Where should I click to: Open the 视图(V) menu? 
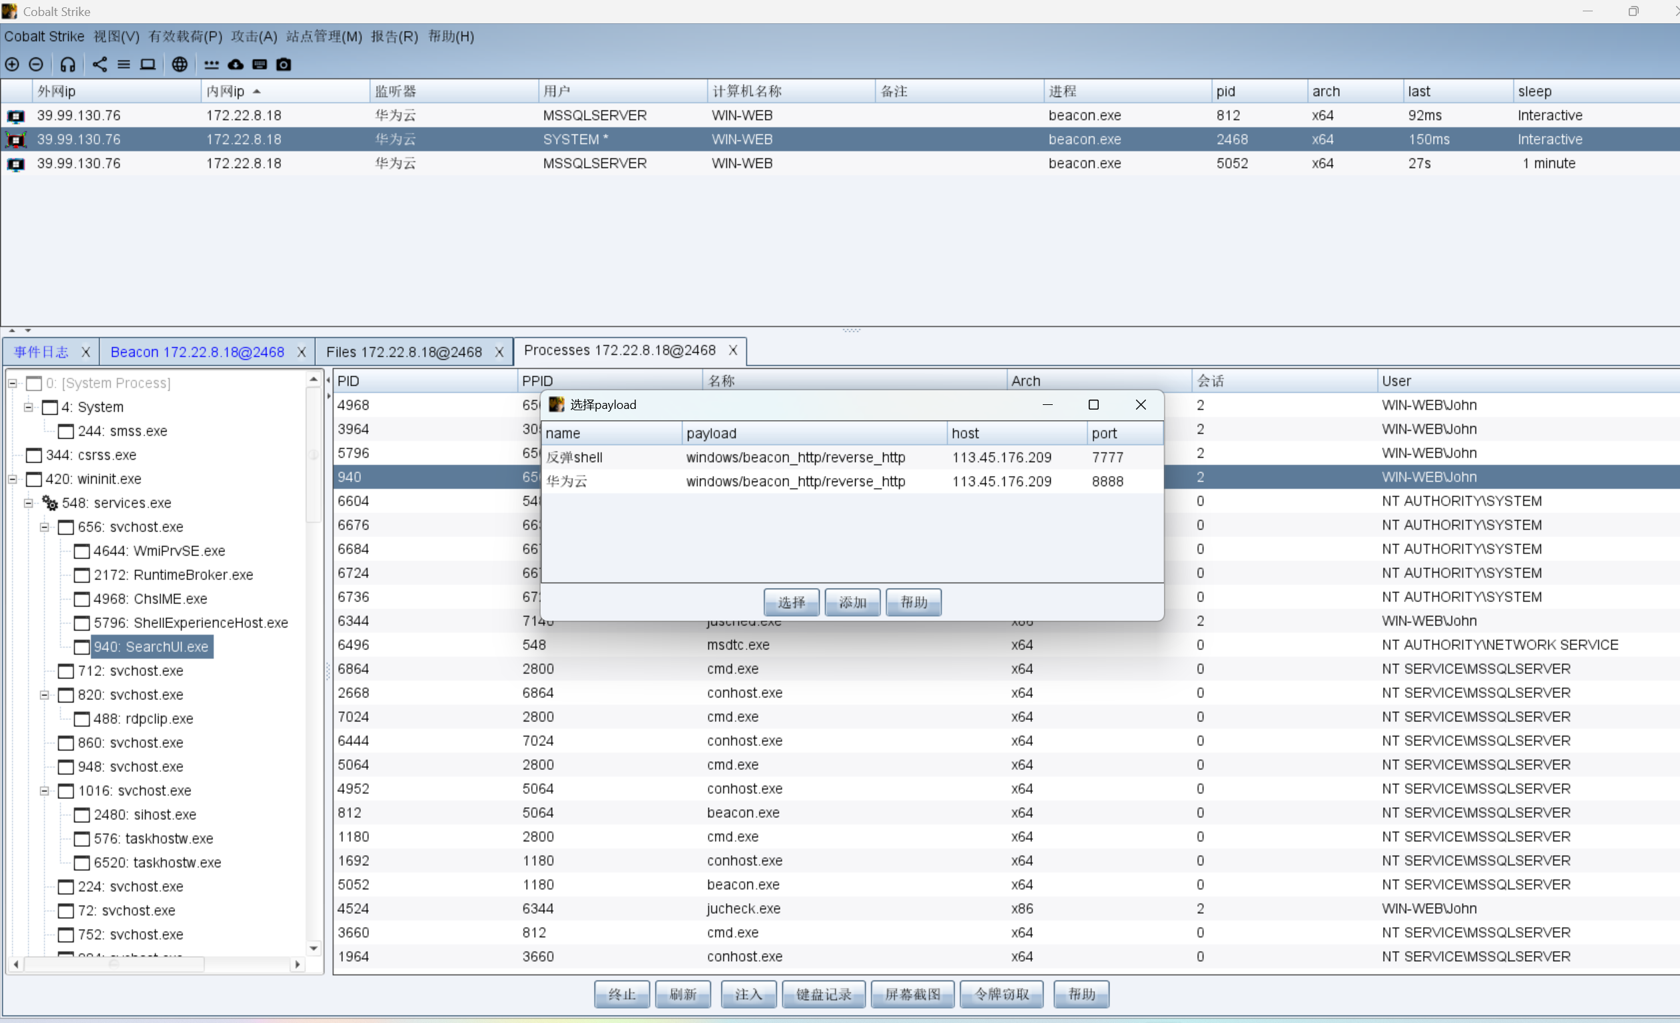117,36
